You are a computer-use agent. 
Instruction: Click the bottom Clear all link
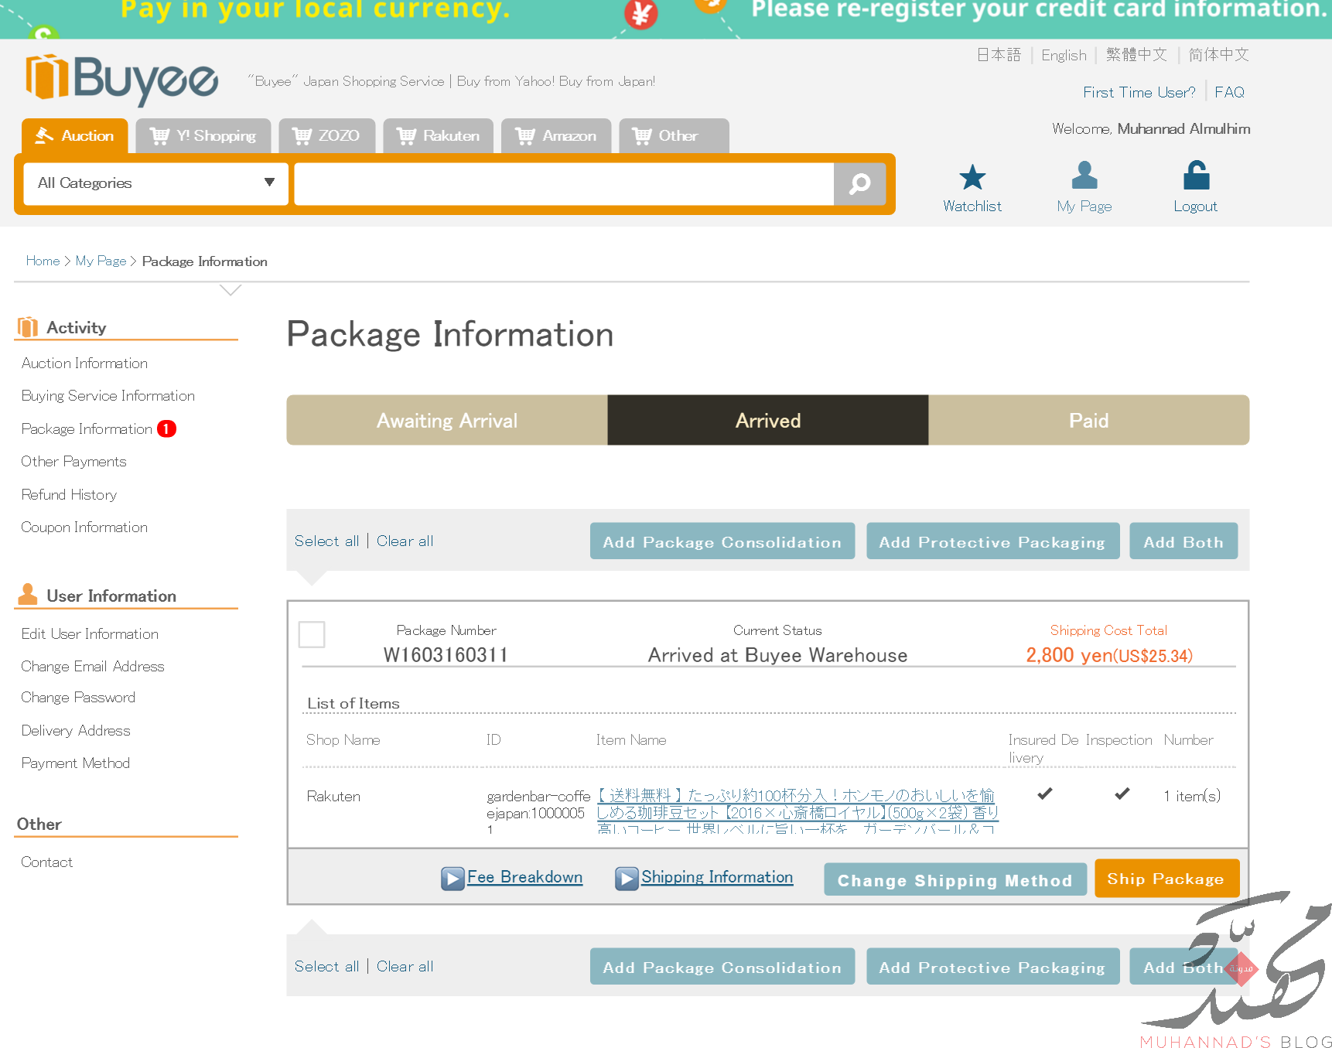pos(405,966)
